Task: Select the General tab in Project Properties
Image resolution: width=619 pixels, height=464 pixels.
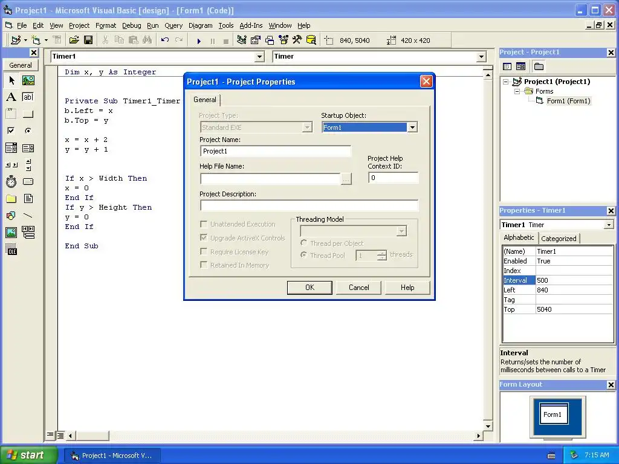Action: (204, 100)
